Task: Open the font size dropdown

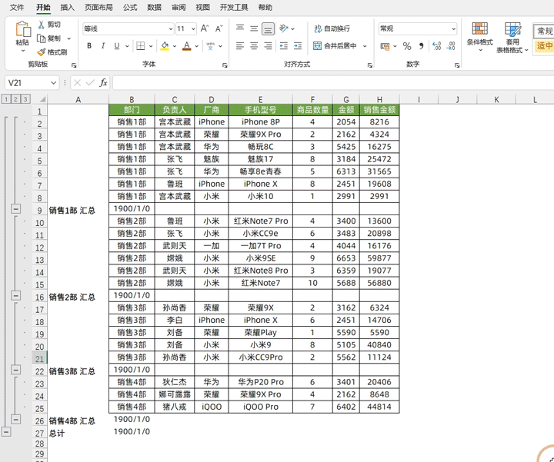Action: 193,29
